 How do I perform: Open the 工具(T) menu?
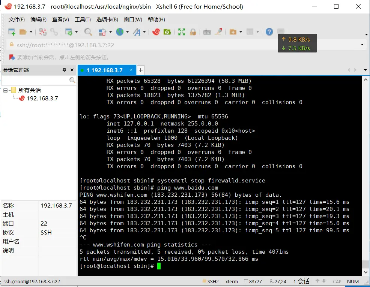83,19
